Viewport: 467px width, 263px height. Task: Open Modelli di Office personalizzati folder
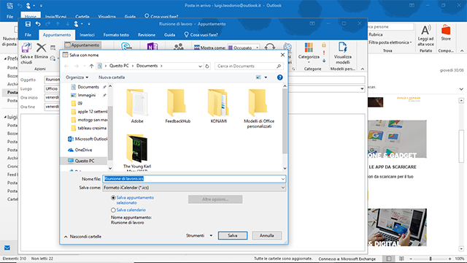click(x=259, y=109)
